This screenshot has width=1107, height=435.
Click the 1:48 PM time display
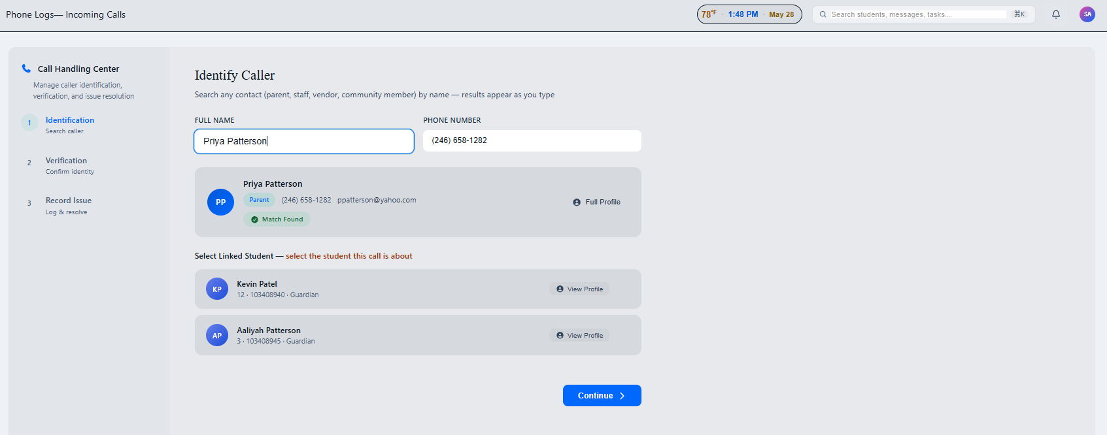click(x=743, y=14)
